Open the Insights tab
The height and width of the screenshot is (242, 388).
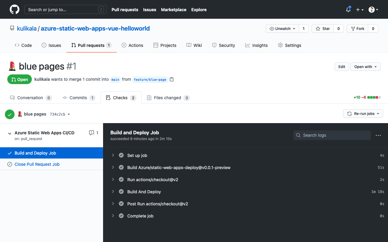pos(256,45)
